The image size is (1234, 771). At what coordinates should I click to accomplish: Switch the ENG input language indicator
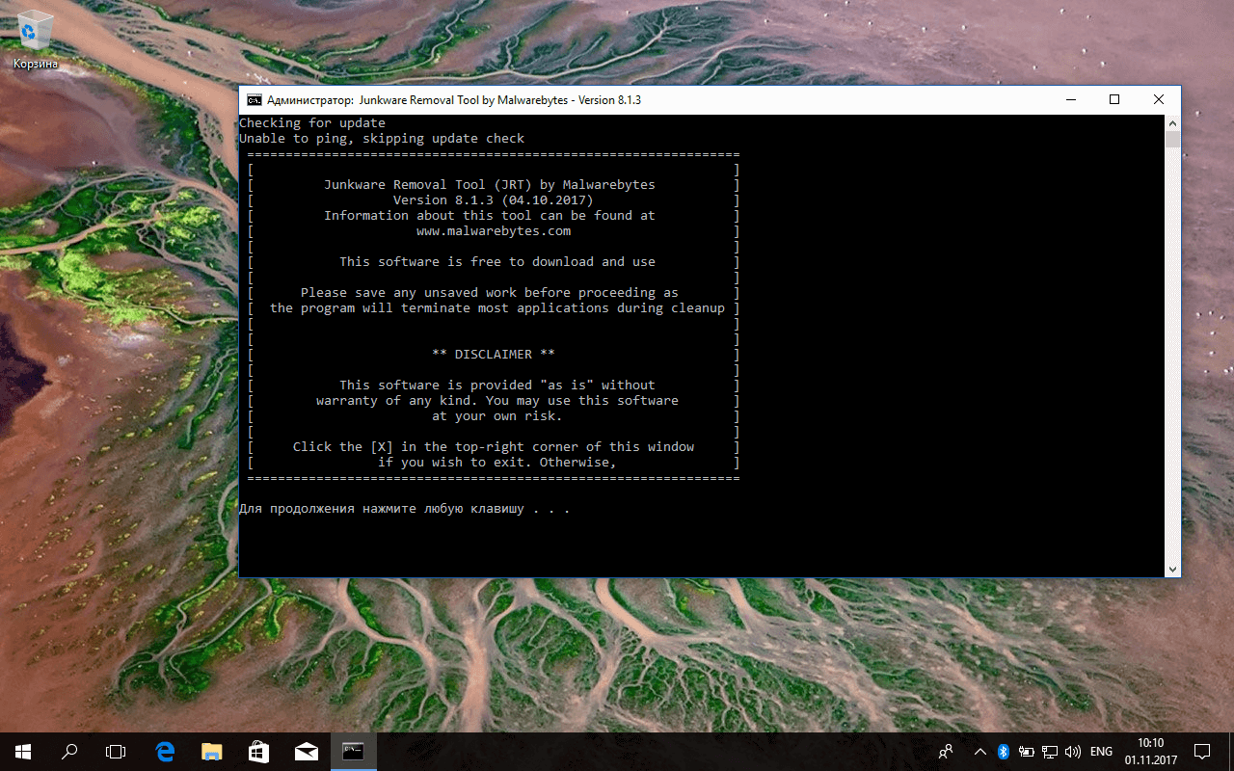tap(1101, 752)
